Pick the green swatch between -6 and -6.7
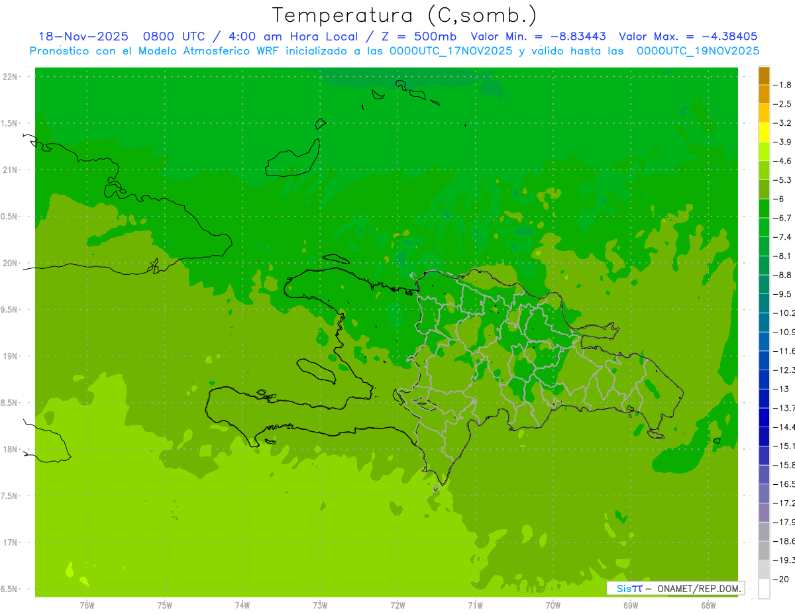Viewport: 795px width, 614px height. click(x=764, y=209)
